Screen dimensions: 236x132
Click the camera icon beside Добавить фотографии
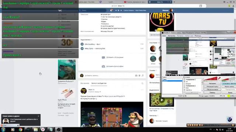point(103,66)
